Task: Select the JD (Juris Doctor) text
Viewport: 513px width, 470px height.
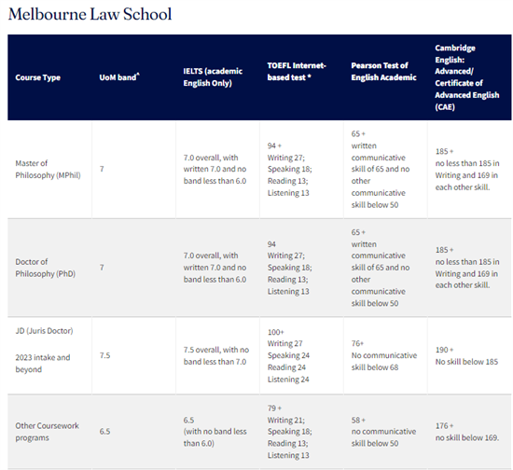Action: (x=44, y=331)
